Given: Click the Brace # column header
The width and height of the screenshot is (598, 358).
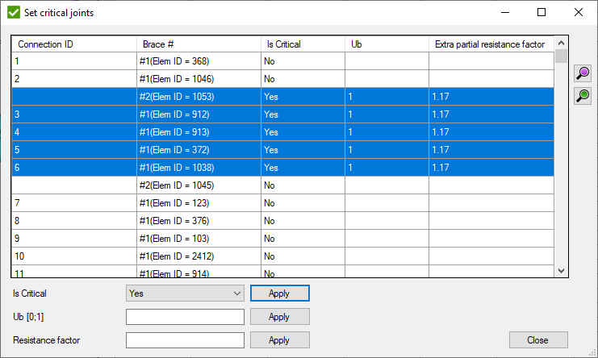Looking at the screenshot, I should 199,44.
